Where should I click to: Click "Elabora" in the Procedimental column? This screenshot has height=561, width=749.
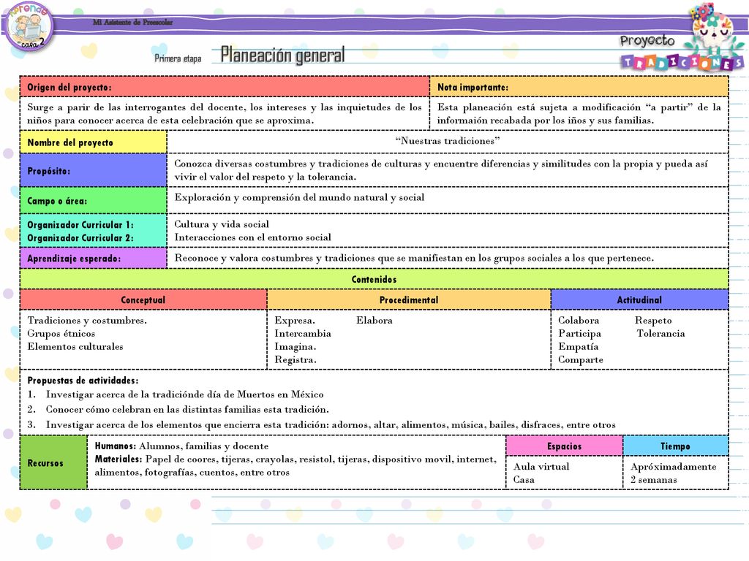pyautogui.click(x=374, y=320)
